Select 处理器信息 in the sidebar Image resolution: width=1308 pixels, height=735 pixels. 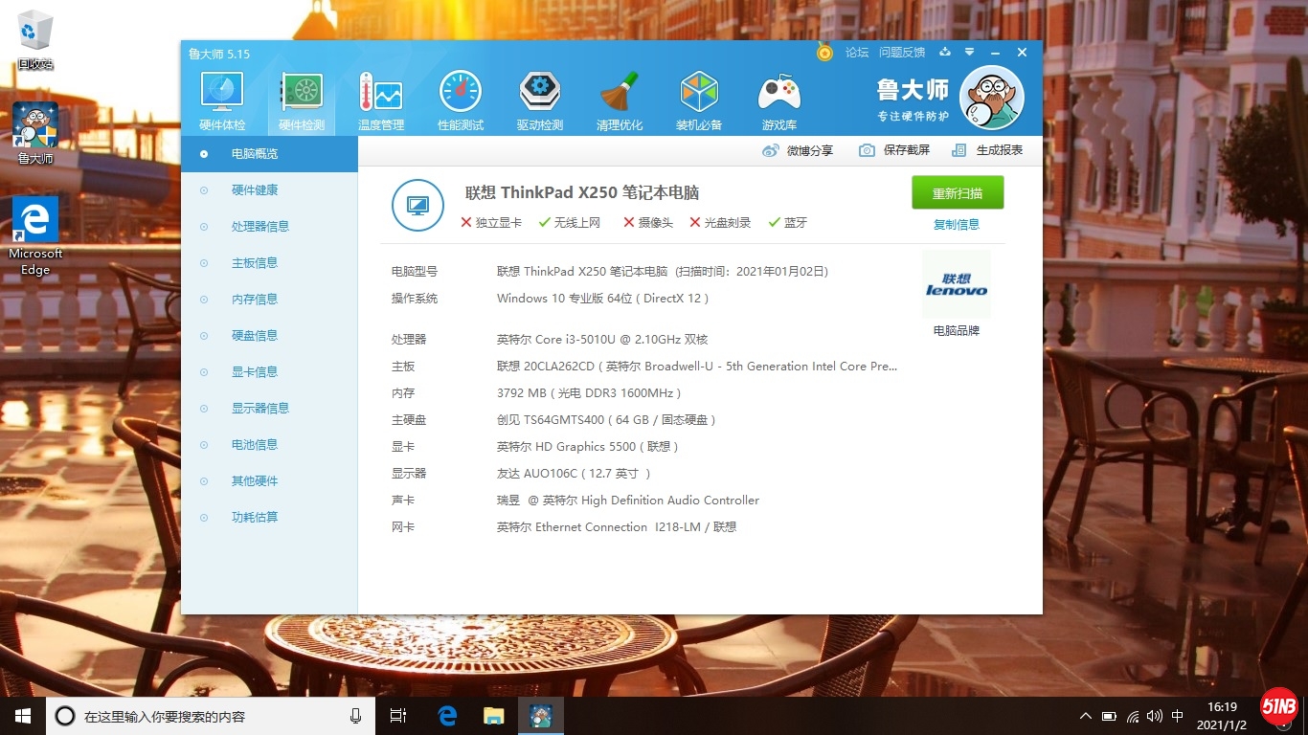(259, 227)
